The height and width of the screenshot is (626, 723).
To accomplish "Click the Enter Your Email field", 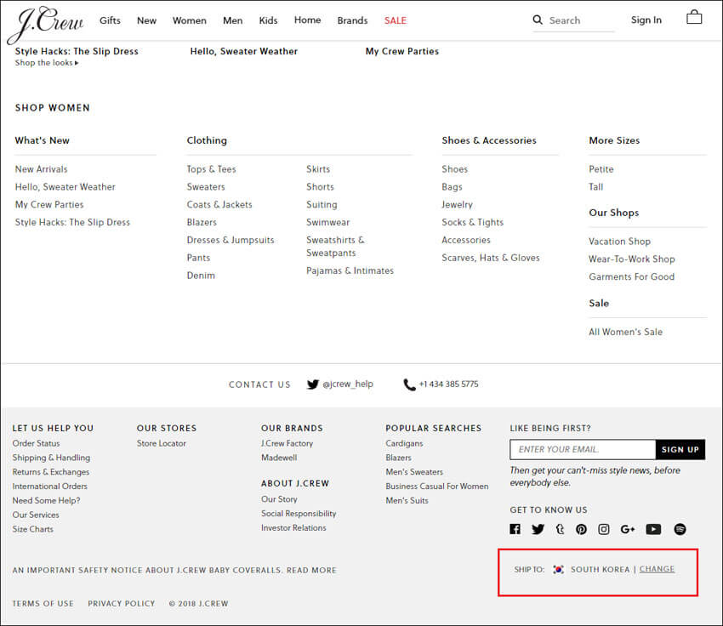I will 583,449.
